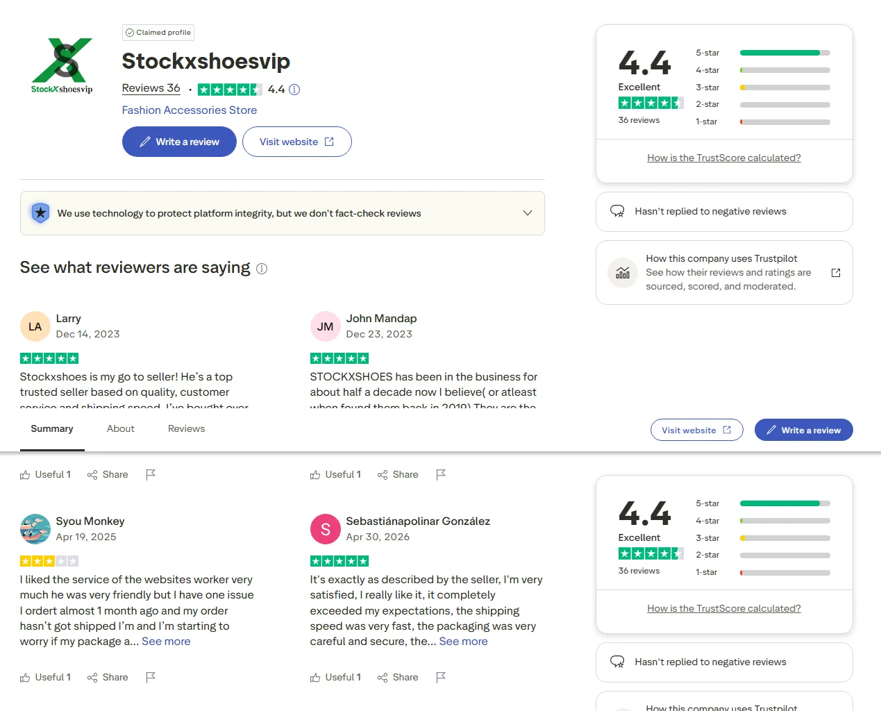Viewport: 881px width, 711px height.
Task: Open the Fashion Accessories Store category link
Action: (189, 110)
